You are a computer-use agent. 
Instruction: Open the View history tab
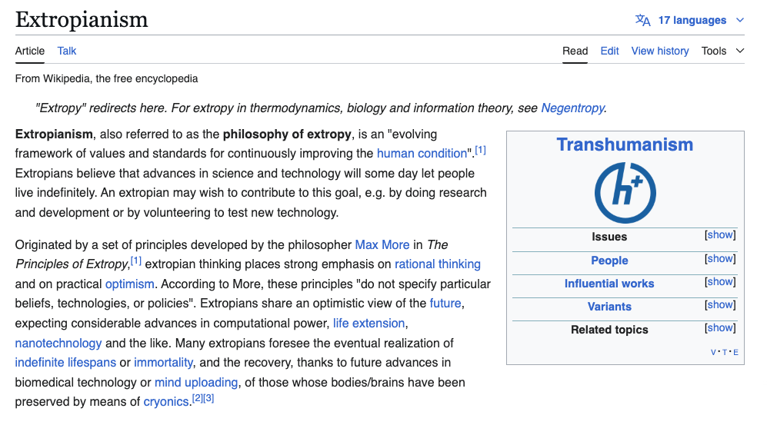pyautogui.click(x=660, y=51)
